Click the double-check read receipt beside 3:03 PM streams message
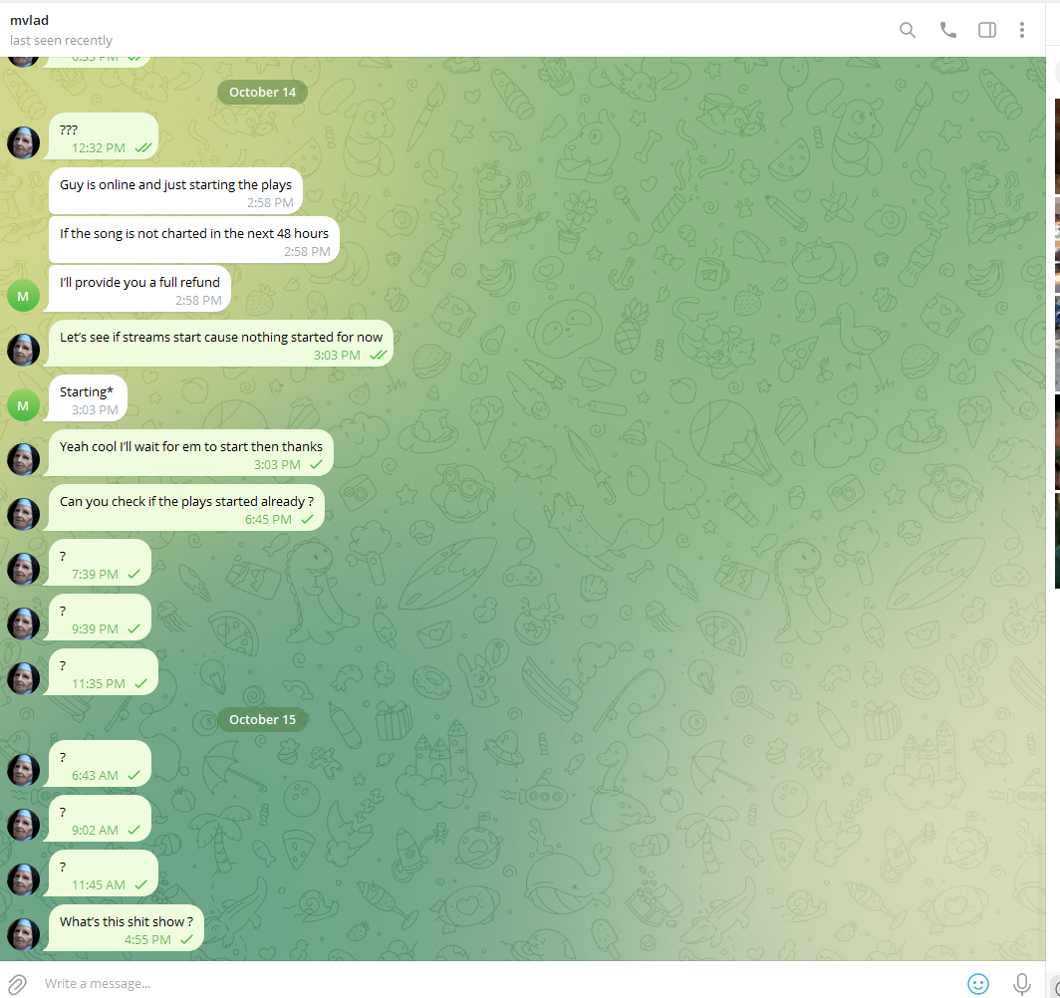The width and height of the screenshot is (1060, 998). (x=379, y=356)
